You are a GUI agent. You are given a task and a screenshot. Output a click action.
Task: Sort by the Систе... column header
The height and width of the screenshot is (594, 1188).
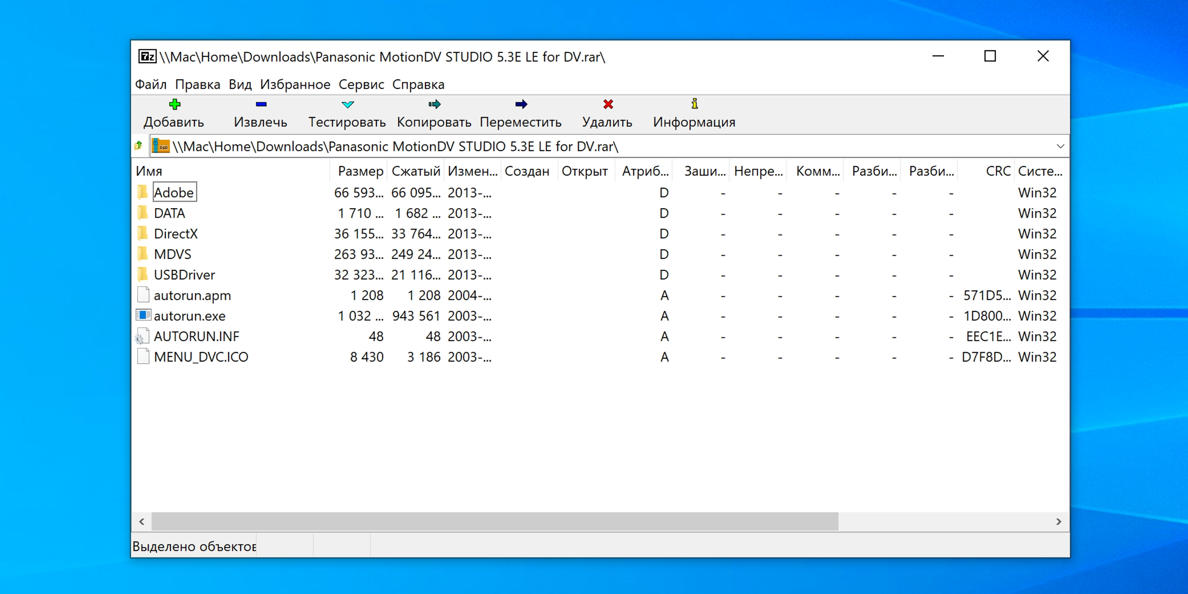click(x=1041, y=171)
